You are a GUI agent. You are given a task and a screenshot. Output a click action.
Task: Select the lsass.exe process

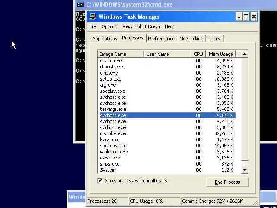167,140
